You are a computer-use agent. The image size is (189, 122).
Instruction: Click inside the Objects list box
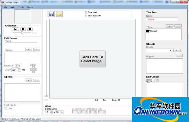click(164, 66)
